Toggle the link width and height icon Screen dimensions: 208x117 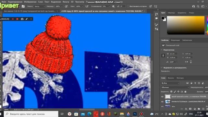pos(163,56)
